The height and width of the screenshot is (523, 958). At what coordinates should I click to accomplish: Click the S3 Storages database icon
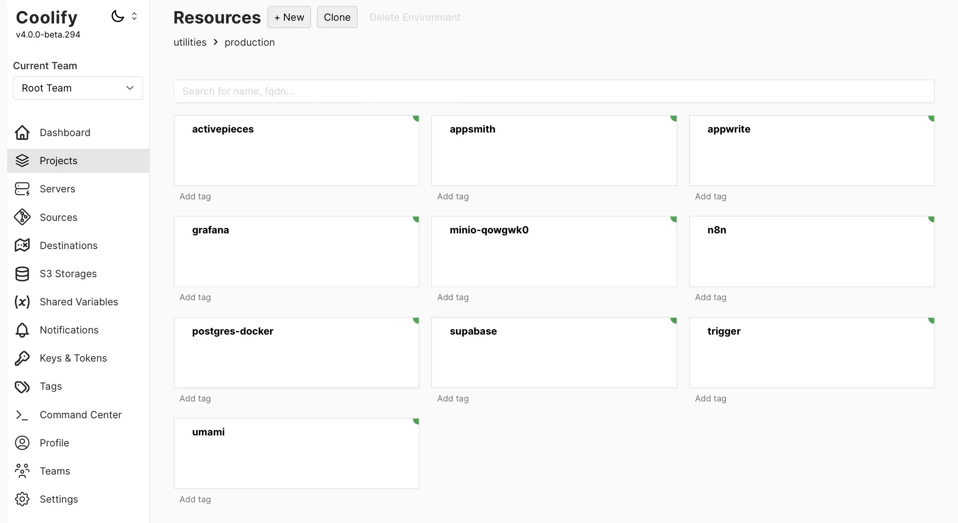click(22, 274)
